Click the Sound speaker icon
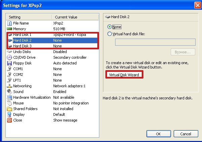 point(9,92)
